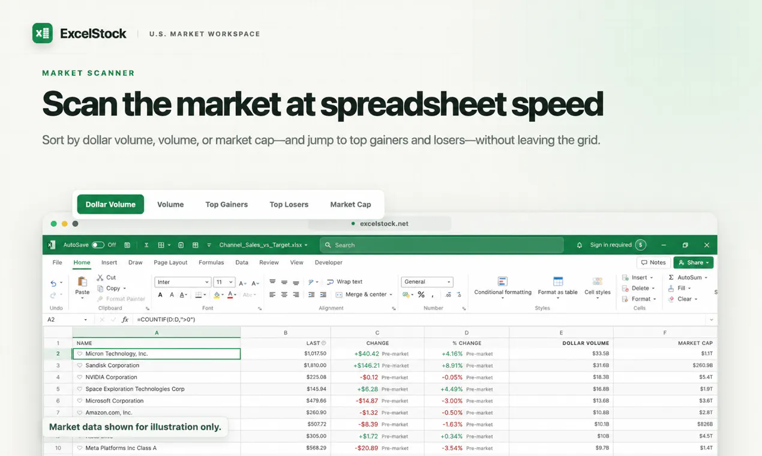Image resolution: width=762 pixels, height=456 pixels.
Task: Align text right in Alignment group
Action: pyautogui.click(x=296, y=295)
